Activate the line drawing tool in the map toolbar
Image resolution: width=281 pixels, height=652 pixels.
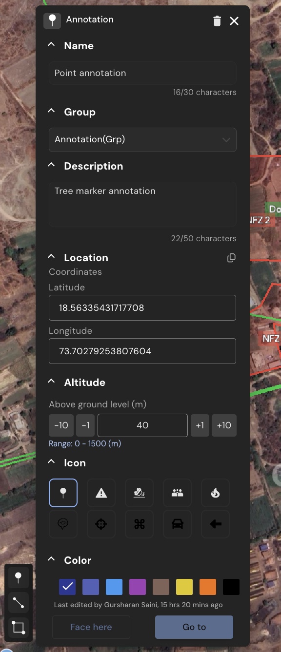[x=19, y=603]
